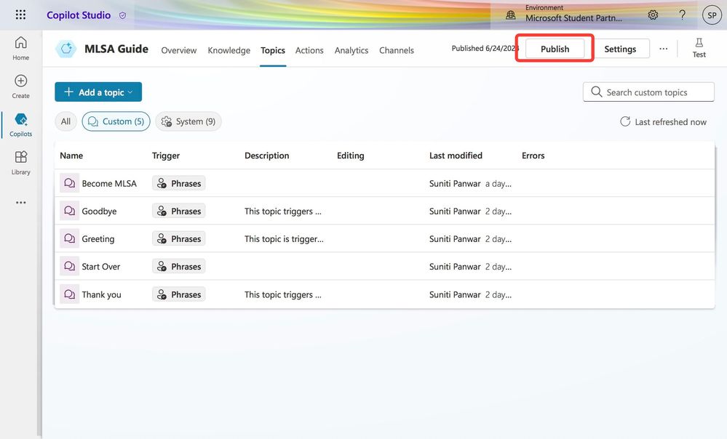Click Phrases trigger for Become MLSA
The image size is (727, 439).
coord(178,183)
